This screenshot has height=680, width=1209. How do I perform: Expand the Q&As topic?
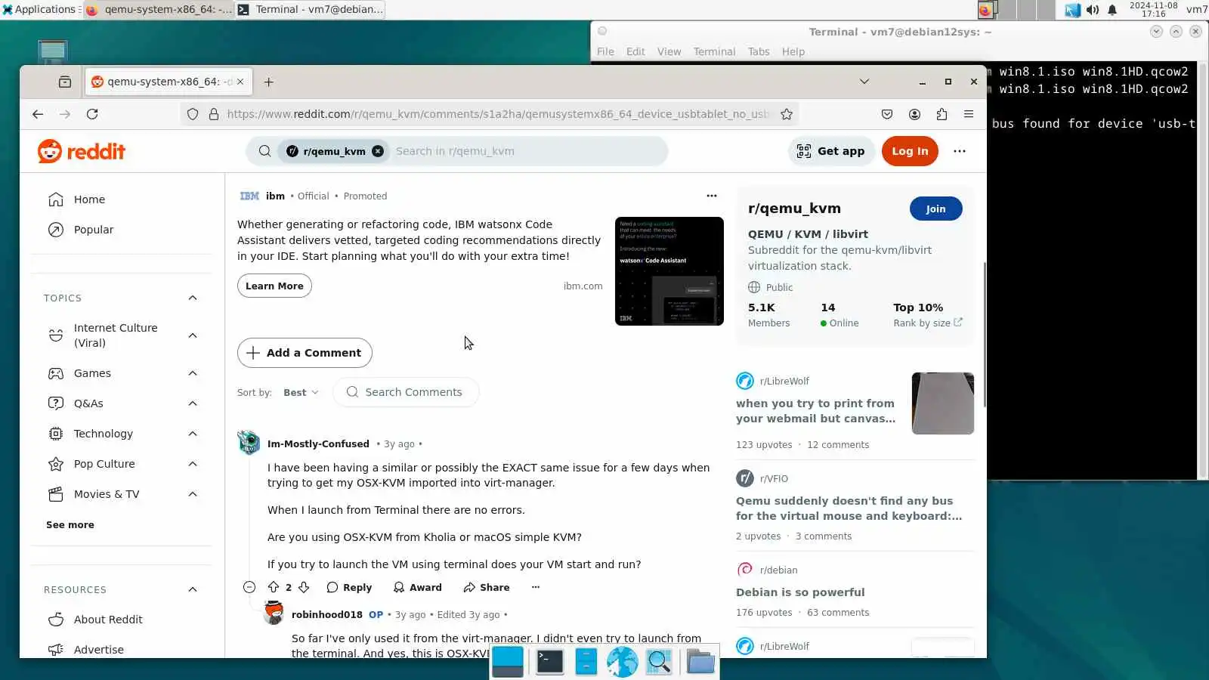[x=193, y=403]
